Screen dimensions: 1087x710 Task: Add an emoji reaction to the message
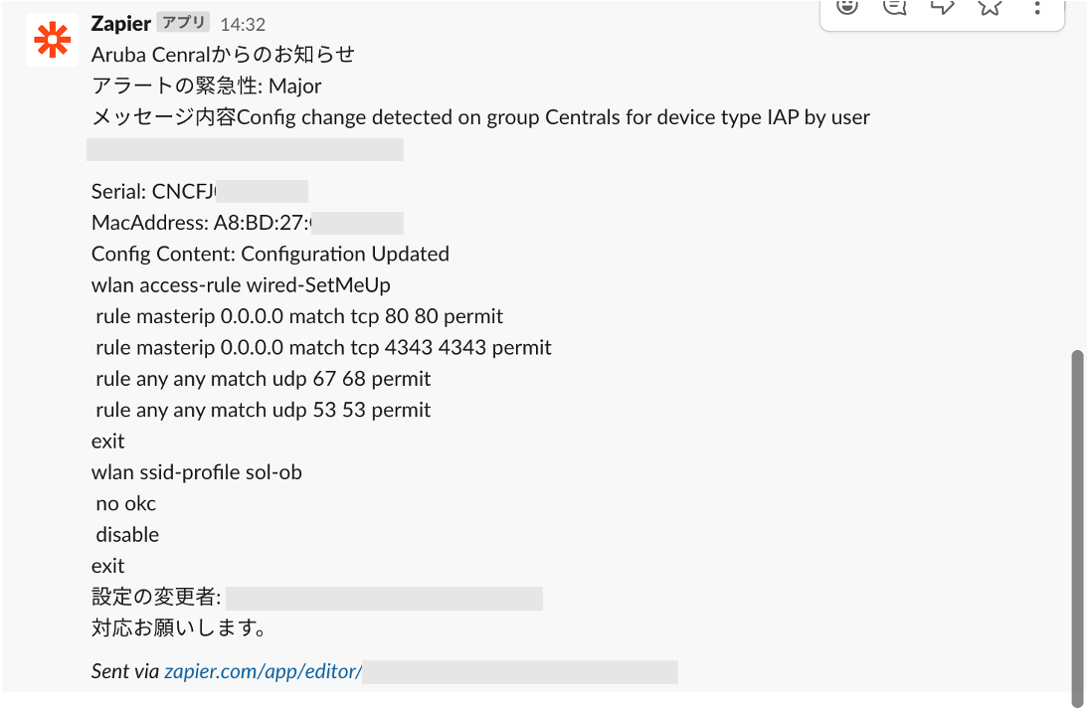pos(847,7)
